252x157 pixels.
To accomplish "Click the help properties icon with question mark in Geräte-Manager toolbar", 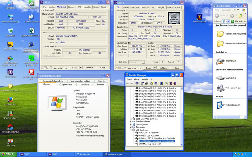I will tap(152, 84).
